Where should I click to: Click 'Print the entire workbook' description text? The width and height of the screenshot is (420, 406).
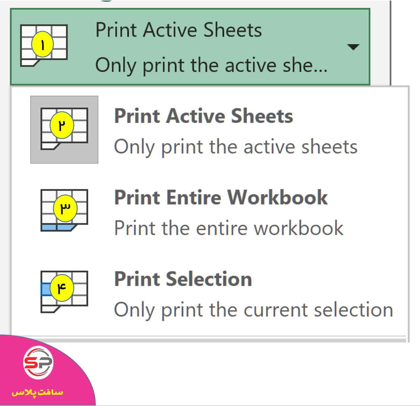tap(229, 228)
